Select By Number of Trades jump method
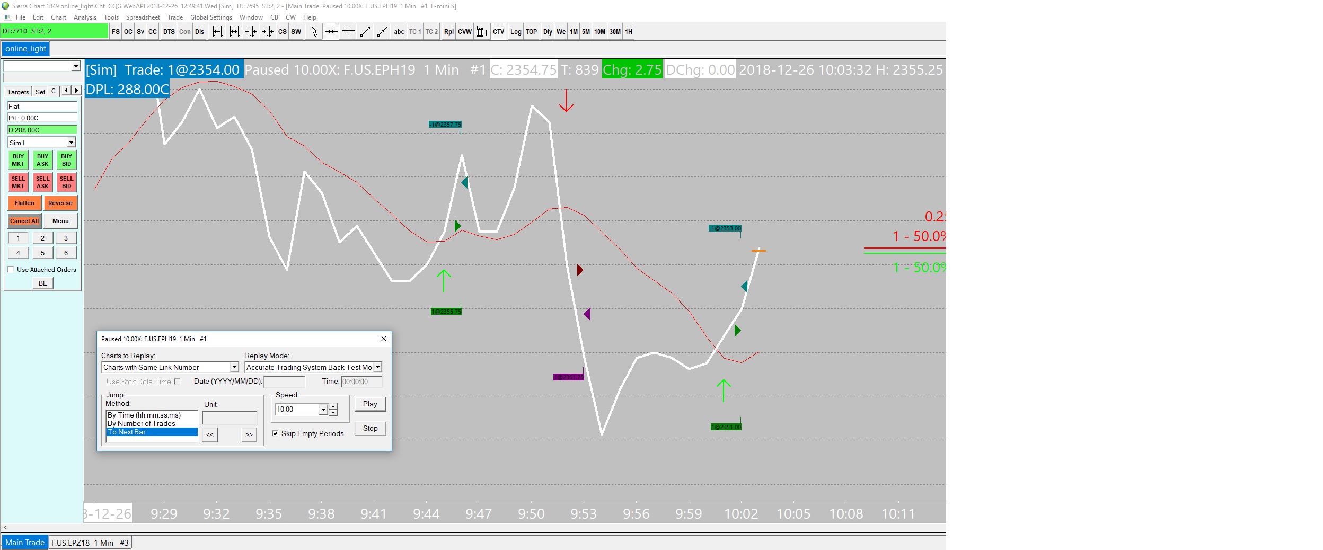The height and width of the screenshot is (550, 1323). (x=142, y=423)
